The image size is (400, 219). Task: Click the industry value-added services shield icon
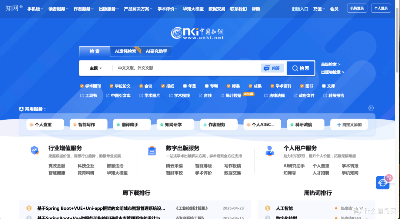[x=35, y=150]
